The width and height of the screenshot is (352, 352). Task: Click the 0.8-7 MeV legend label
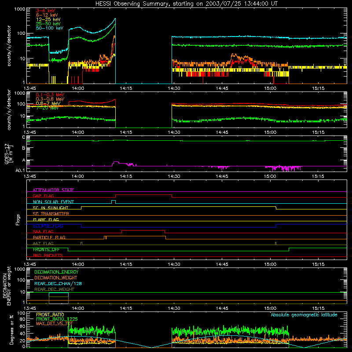pos(48,103)
